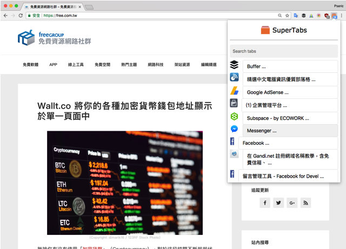The image size is (346, 249).
Task: Click the Pseric profile name button
Action: tap(339, 6)
